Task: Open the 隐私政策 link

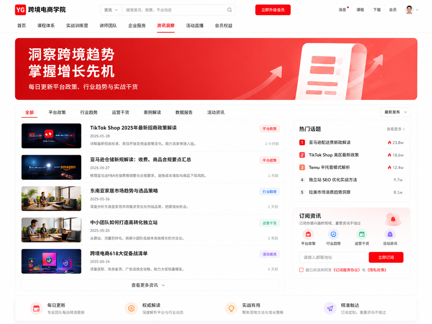Action: 377,270
